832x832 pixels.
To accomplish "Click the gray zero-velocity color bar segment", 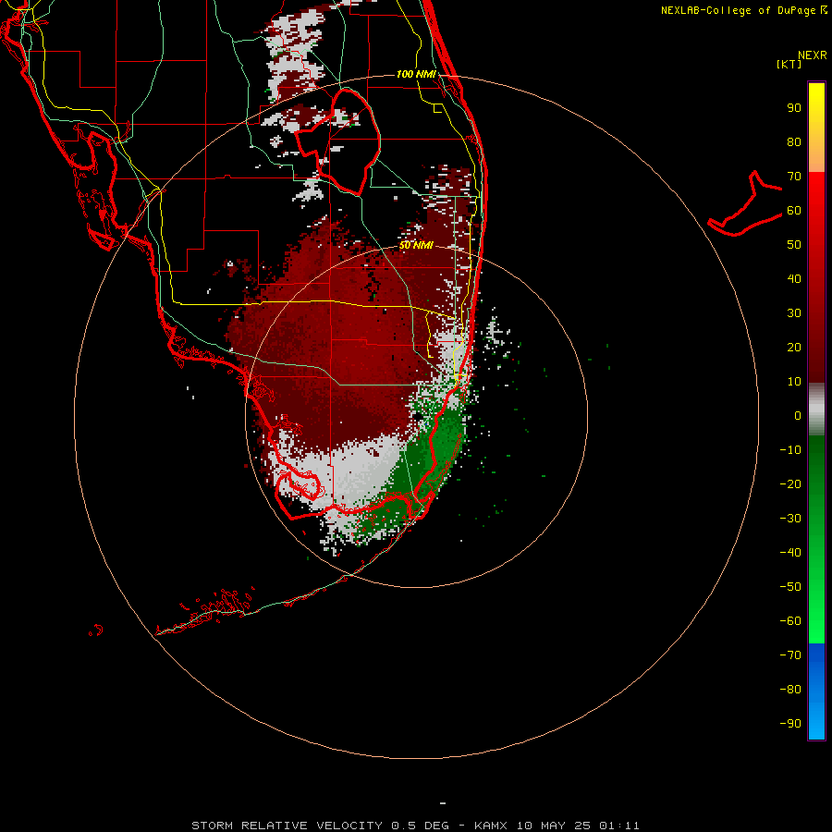I will click(x=816, y=409).
